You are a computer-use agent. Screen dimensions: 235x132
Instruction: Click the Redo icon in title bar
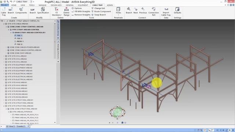click(14, 1)
